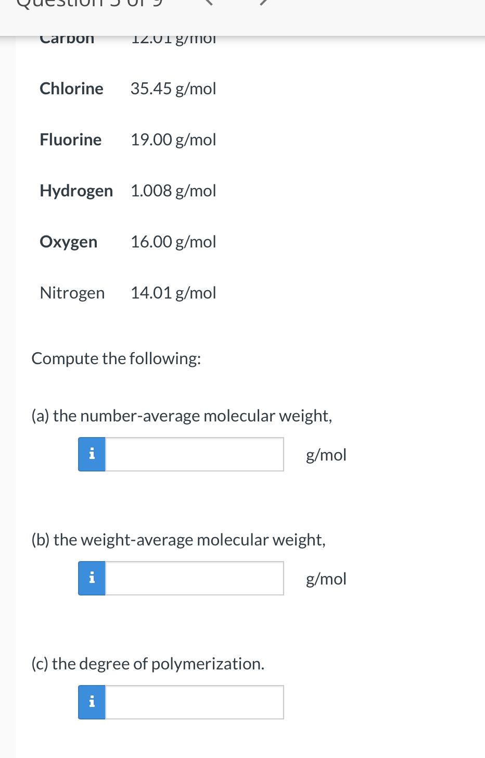Select the Chlorine molar mass text
Image resolution: width=485 pixels, height=758 pixels.
coord(173,89)
